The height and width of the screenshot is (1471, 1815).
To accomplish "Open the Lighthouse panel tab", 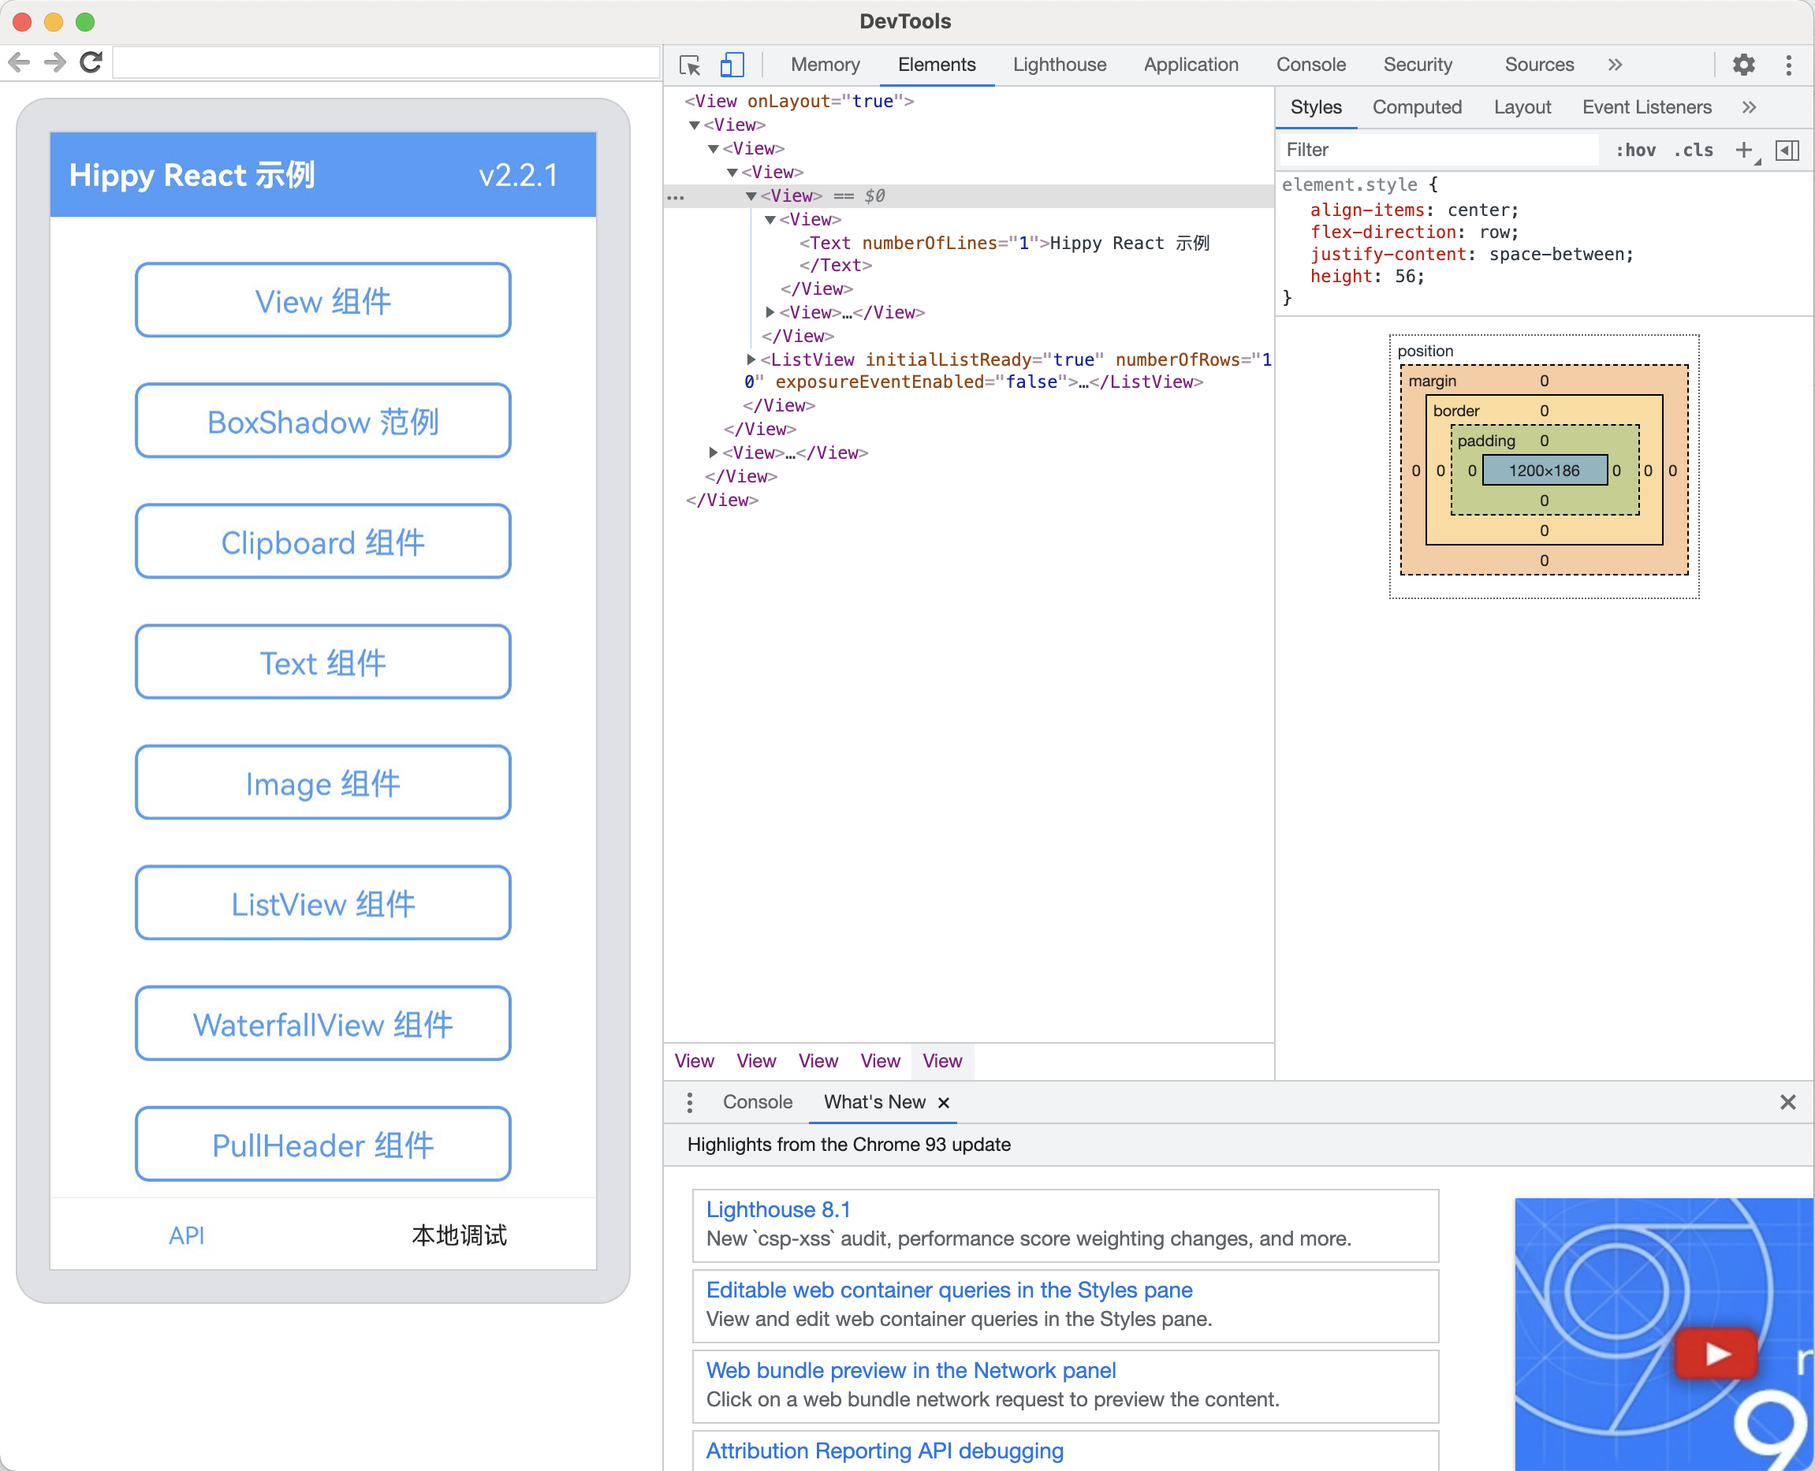I will pos(1059,65).
